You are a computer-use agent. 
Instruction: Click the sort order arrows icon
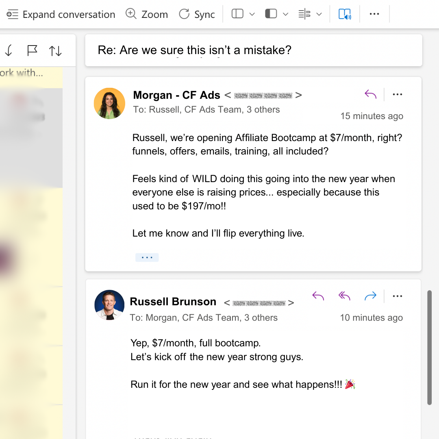pos(55,51)
